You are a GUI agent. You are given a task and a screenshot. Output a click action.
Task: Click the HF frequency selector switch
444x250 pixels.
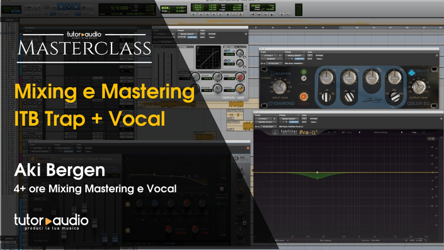coord(395,97)
